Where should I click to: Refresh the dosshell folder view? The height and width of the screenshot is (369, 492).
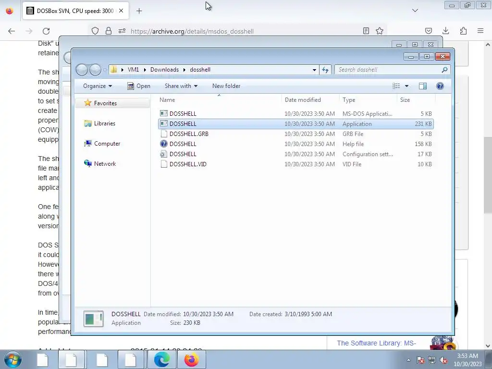tap(325, 70)
